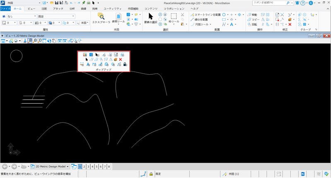Click the padlock icon in popup toolbar
This screenshot has width=331, height=178.
click(125, 64)
